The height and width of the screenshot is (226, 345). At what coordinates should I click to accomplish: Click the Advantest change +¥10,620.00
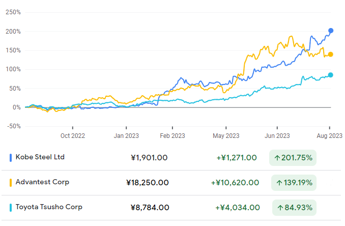[235, 182]
